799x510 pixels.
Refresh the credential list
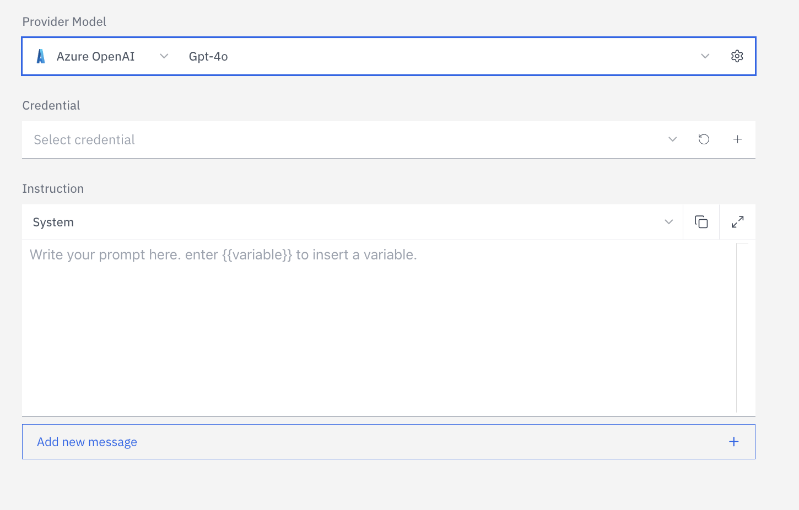[x=703, y=139]
